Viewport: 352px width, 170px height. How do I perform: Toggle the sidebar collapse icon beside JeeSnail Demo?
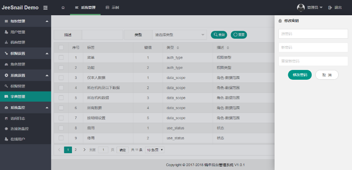click(46, 8)
